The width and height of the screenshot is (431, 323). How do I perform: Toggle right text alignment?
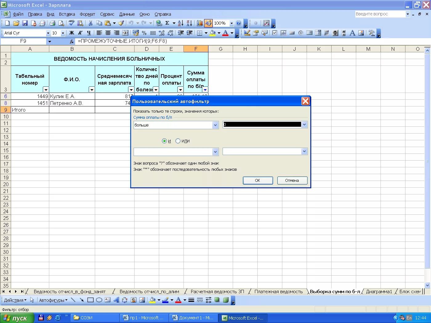click(116, 33)
